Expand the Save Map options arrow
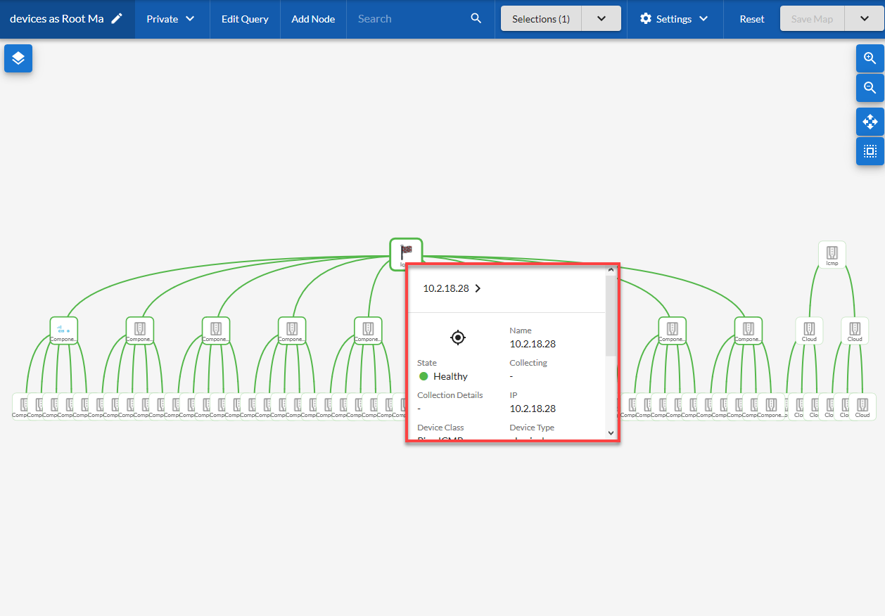885x616 pixels. (x=865, y=19)
